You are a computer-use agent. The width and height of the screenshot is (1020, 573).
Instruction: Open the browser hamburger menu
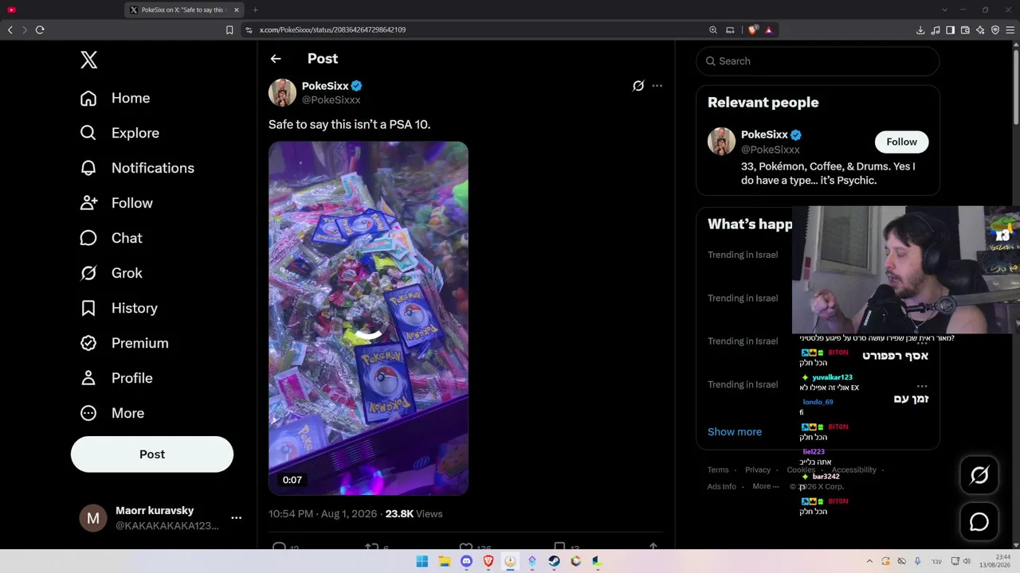click(1010, 30)
